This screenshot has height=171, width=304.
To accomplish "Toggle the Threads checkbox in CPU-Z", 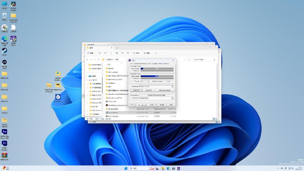I will (x=132, y=81).
